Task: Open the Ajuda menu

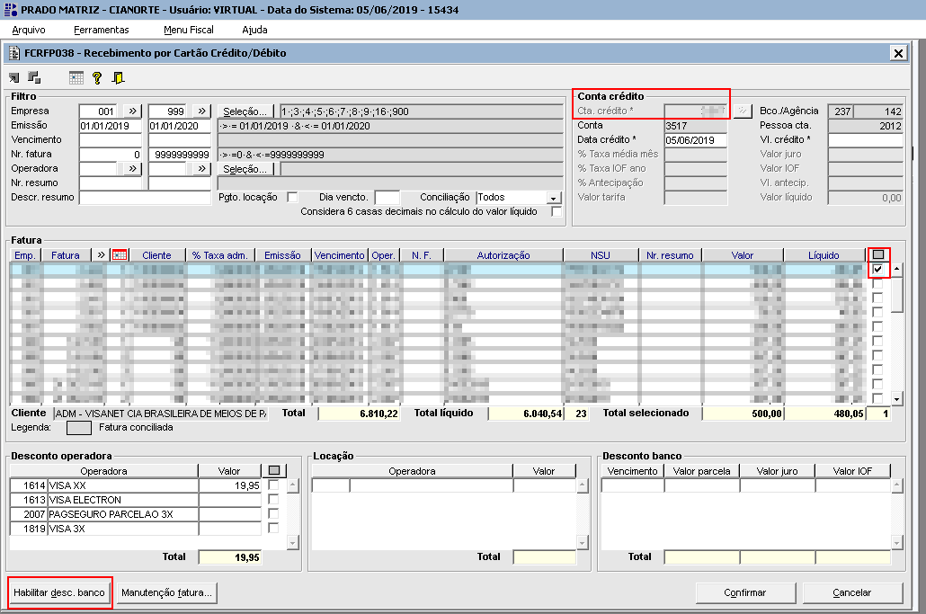Action: tap(254, 30)
